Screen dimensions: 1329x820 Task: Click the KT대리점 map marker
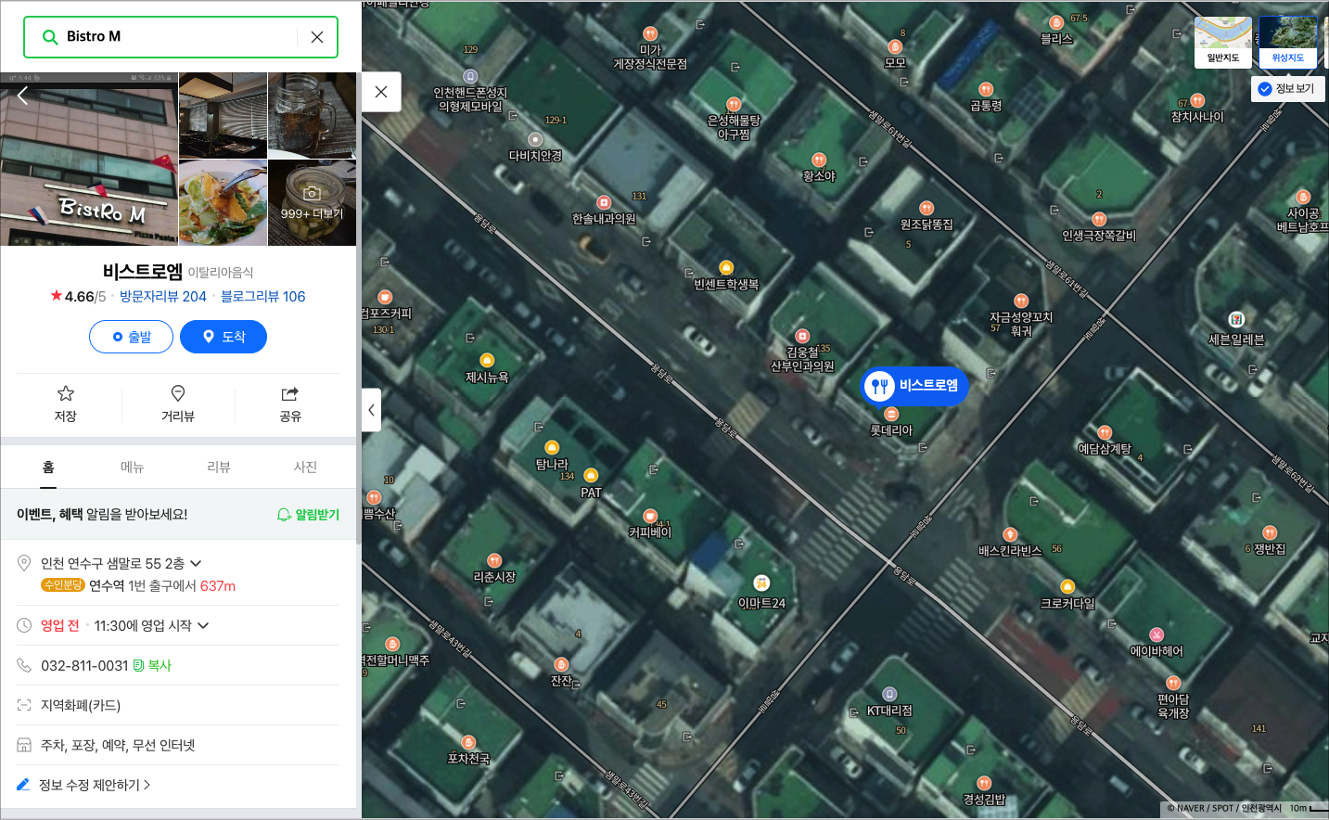pos(889,694)
